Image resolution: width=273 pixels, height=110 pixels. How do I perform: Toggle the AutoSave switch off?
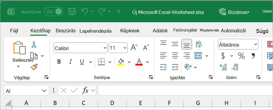coord(53,12)
